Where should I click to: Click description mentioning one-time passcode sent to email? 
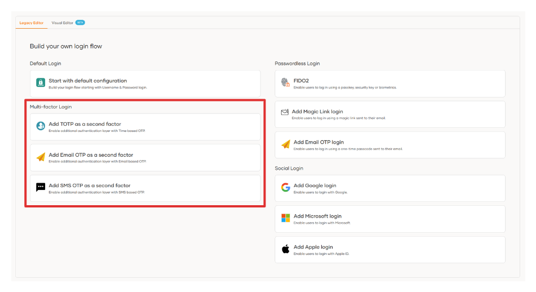(x=348, y=149)
